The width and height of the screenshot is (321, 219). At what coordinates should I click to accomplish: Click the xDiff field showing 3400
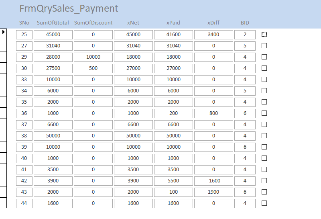(x=213, y=35)
